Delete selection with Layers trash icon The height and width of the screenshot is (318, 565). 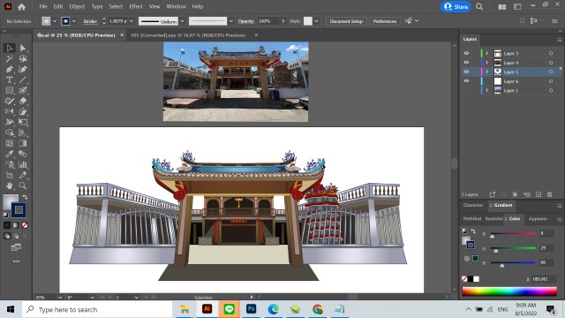point(549,194)
